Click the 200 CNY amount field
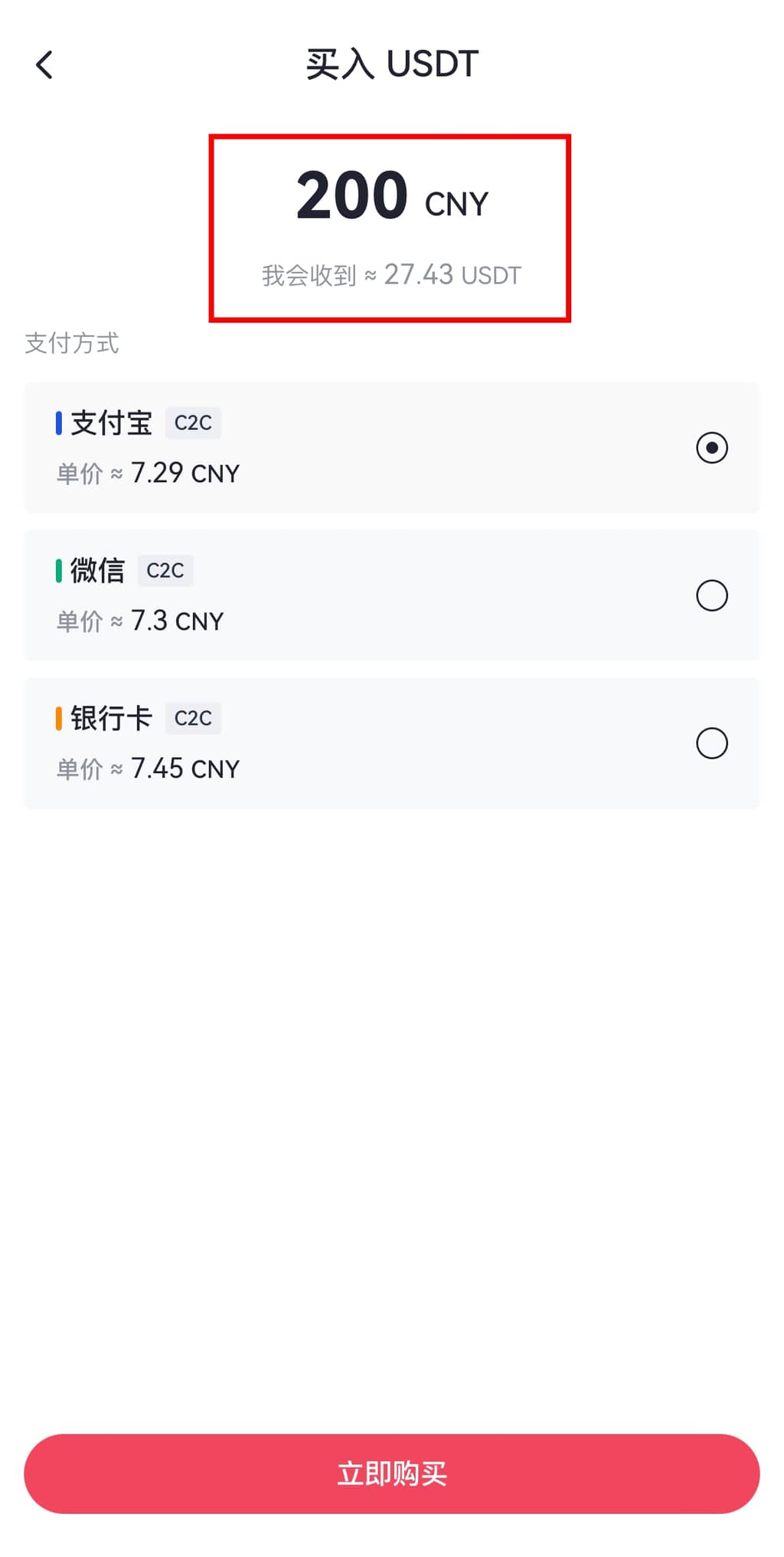 (x=391, y=196)
